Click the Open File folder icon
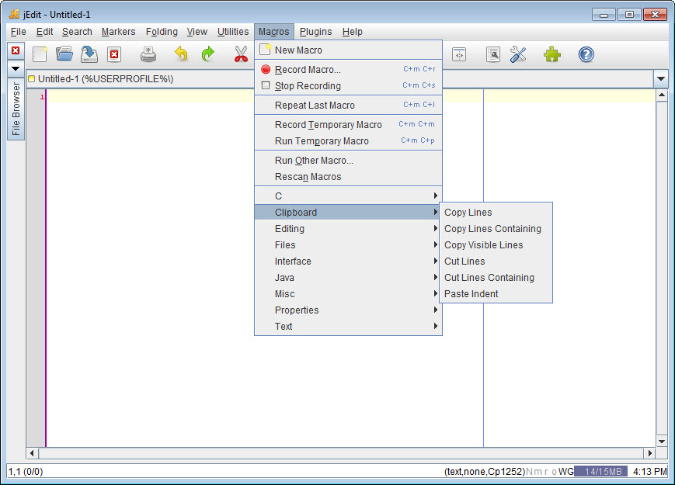The image size is (675, 485). tap(64, 54)
